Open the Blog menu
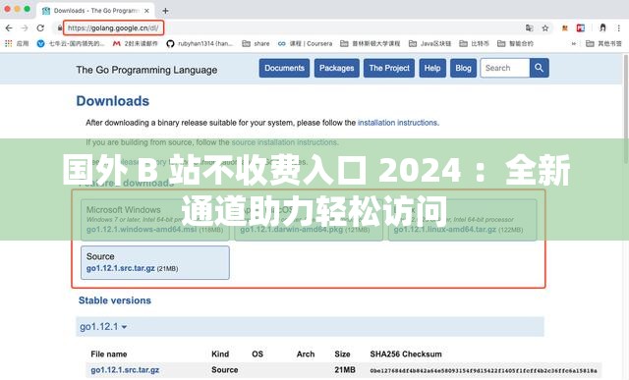Image resolution: width=629 pixels, height=380 pixels. 463,68
